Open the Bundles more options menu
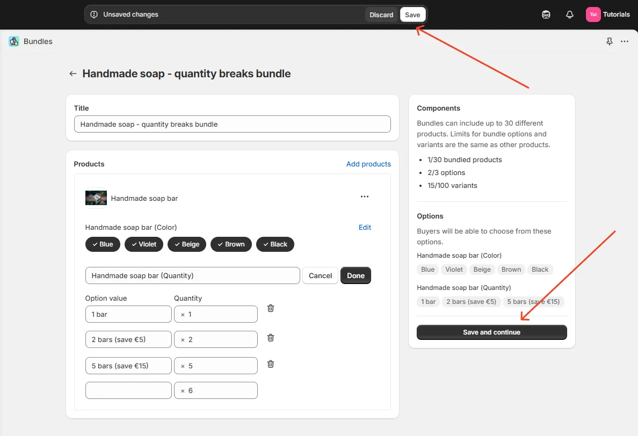 [624, 41]
